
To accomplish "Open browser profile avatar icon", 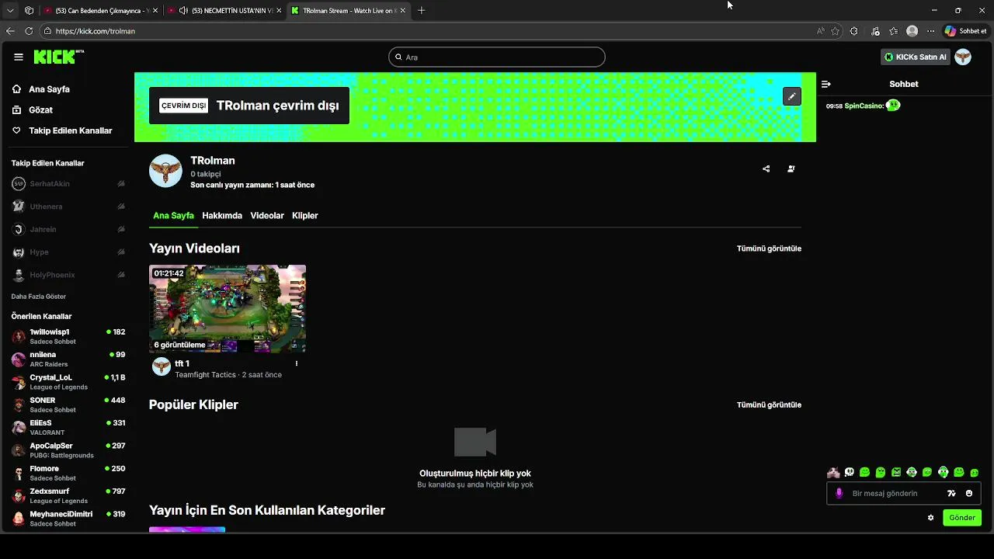I will 912,31.
